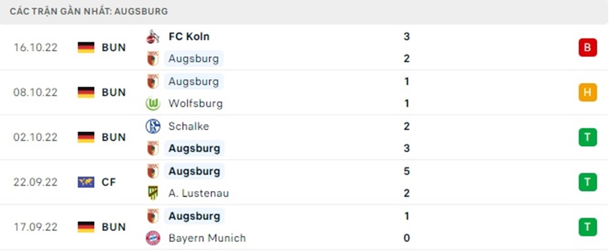611x251 pixels.
Task: Click the A. Lustenau club badge
Action: (x=152, y=193)
